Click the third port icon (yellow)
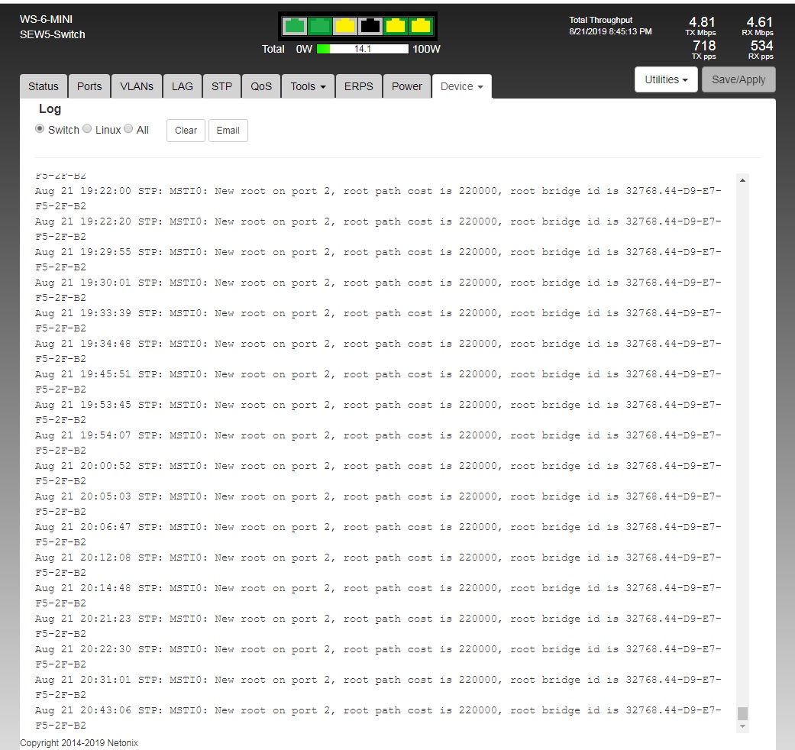This screenshot has width=795, height=750. [x=345, y=26]
